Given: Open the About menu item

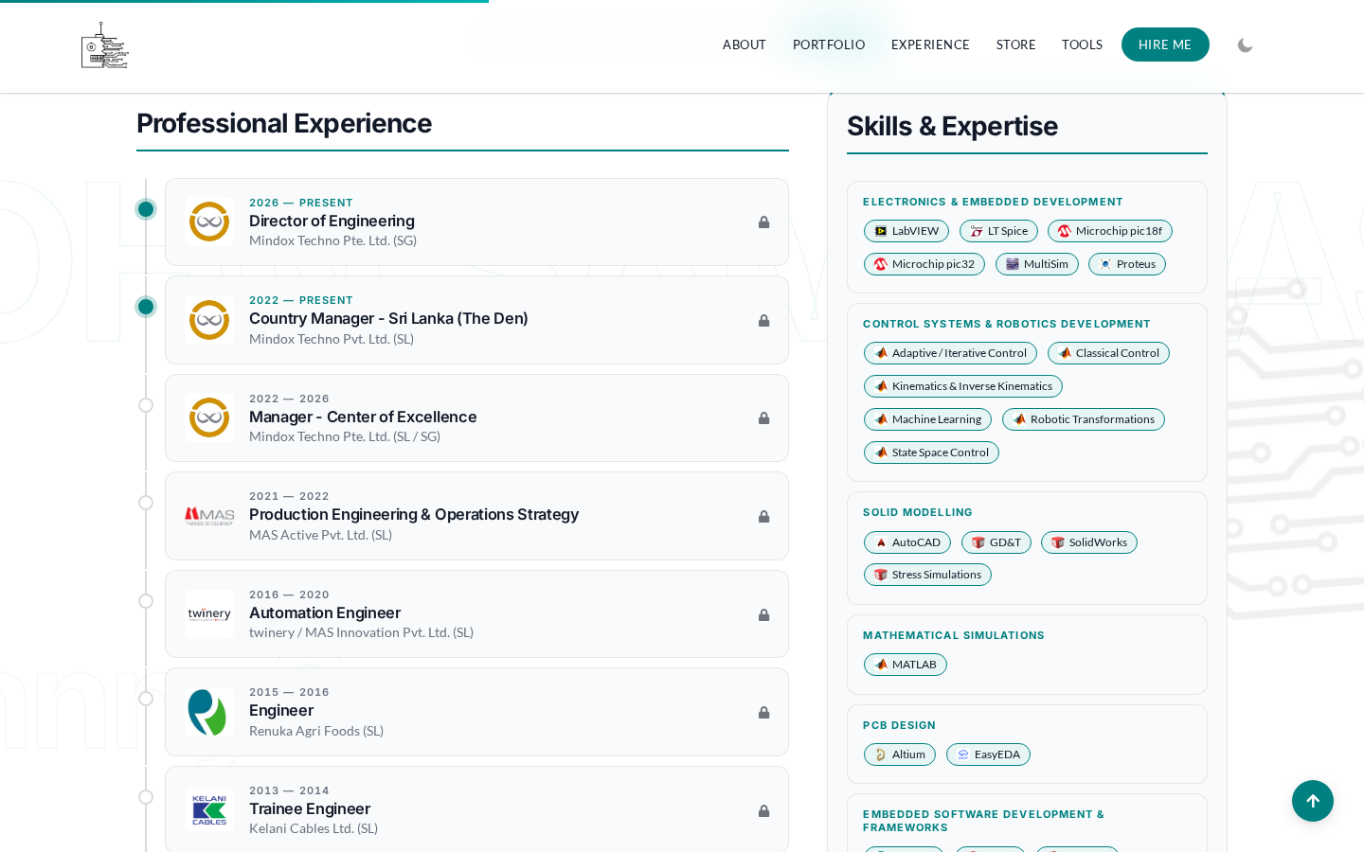Looking at the screenshot, I should 745,44.
